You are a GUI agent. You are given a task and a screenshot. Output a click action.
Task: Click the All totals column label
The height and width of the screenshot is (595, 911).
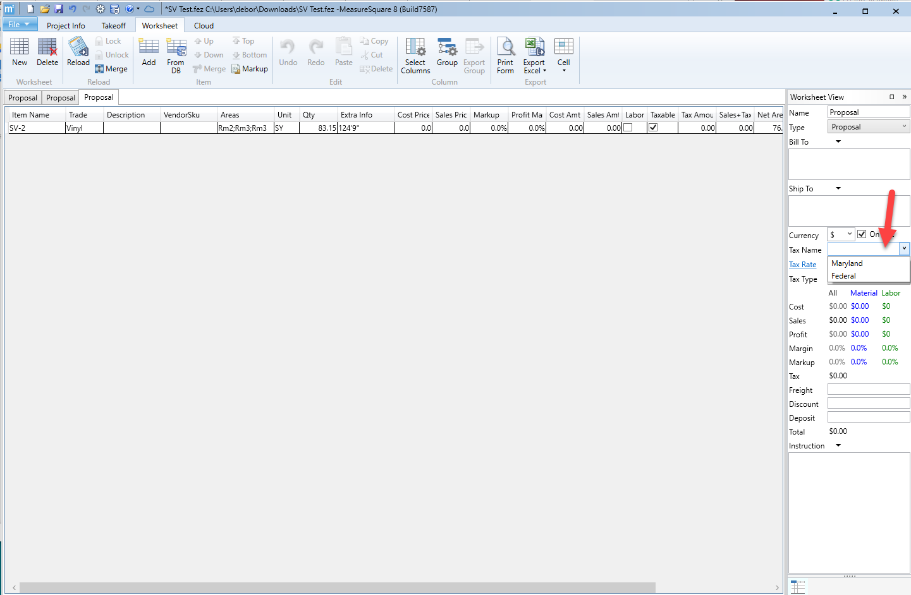[x=833, y=293]
